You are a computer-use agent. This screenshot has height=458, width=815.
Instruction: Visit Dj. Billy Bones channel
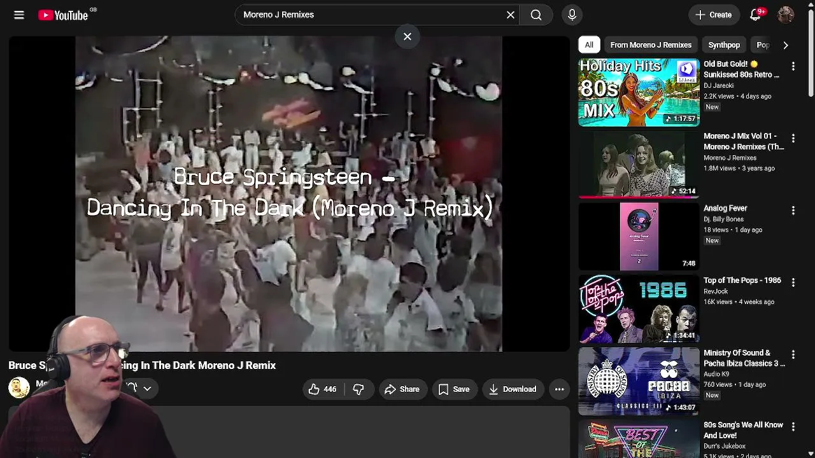coord(723,219)
